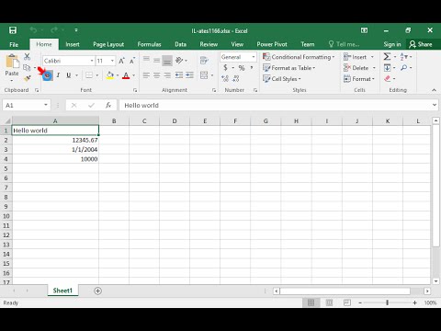441x331 pixels.
Task: Copy the selection using the Copy icon
Action: pyautogui.click(x=27, y=67)
